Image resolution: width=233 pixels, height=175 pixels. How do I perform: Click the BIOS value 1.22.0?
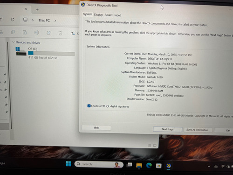coord(151,82)
